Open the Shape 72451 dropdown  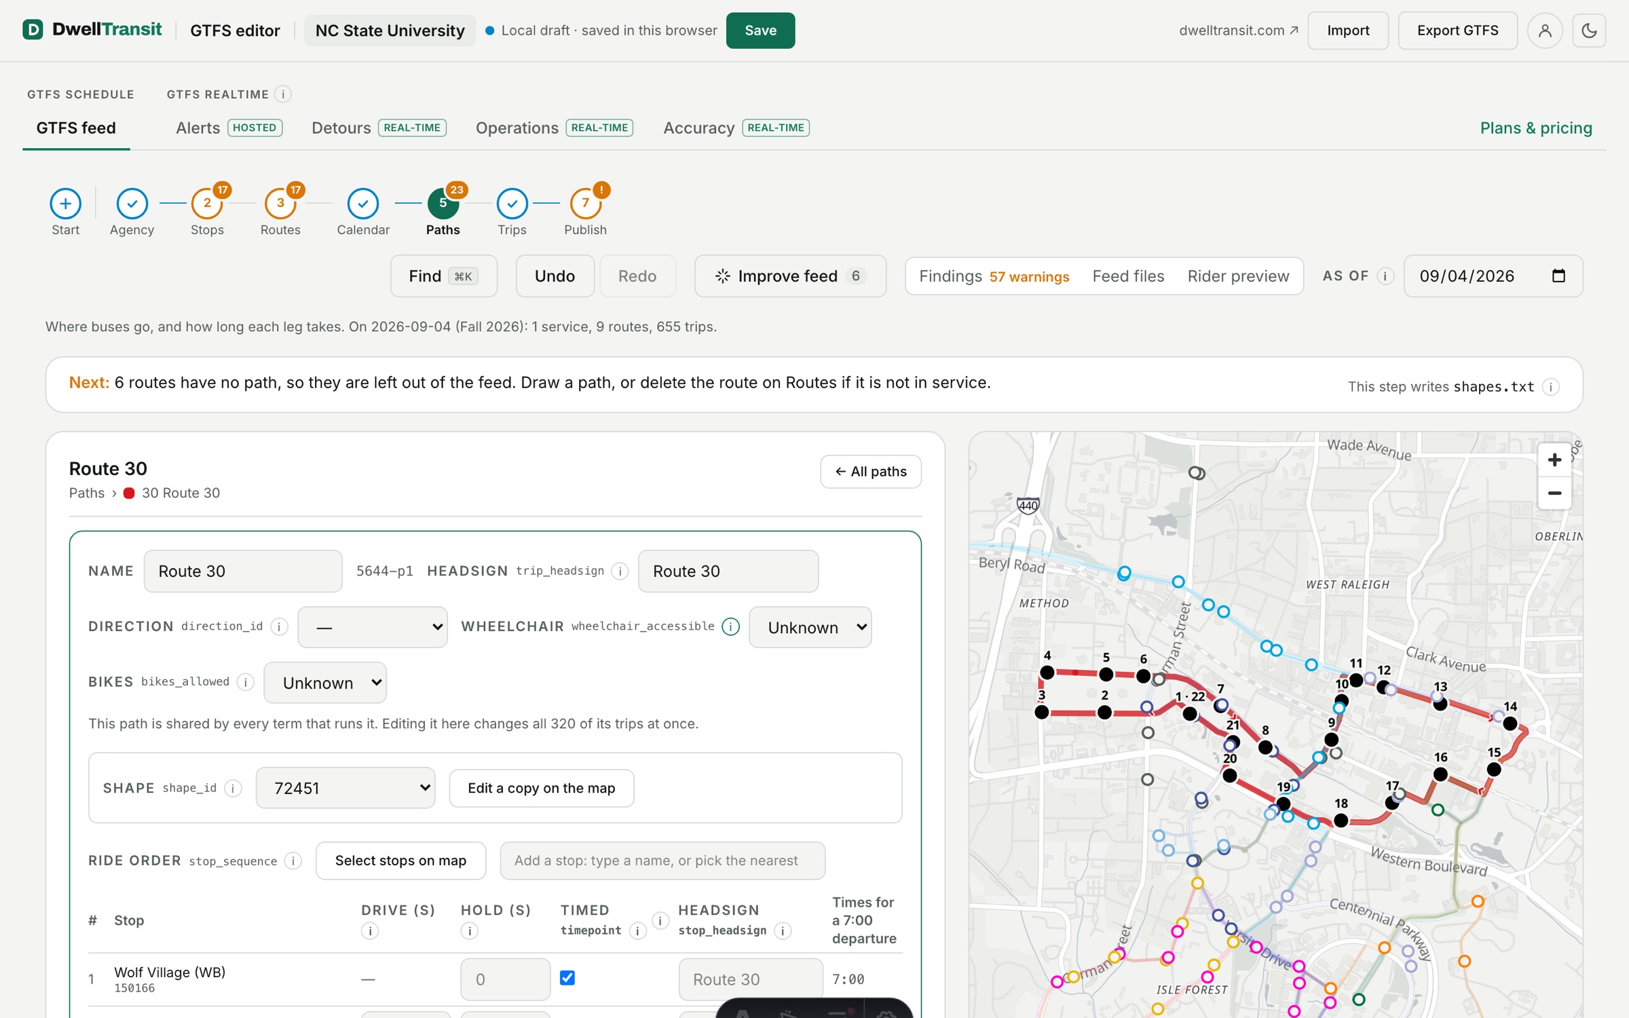345,788
